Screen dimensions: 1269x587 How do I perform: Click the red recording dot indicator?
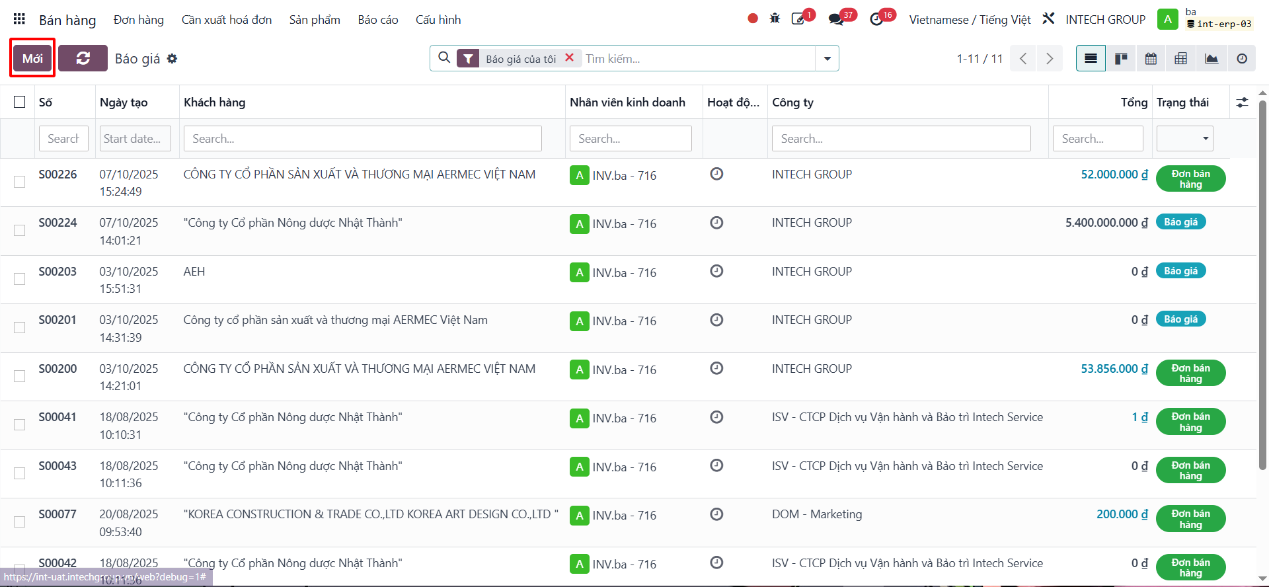(753, 19)
